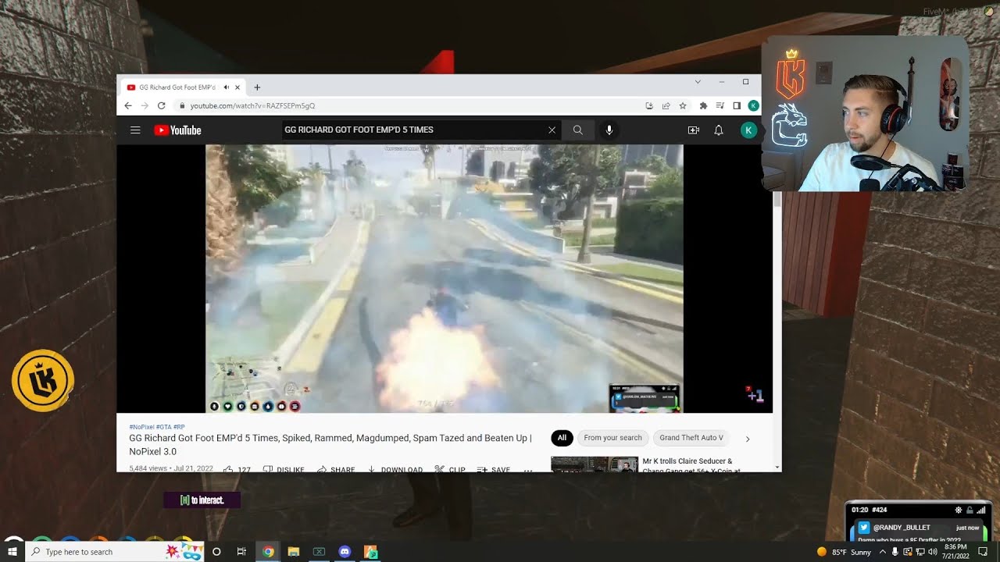Viewport: 1000px width, 562px height.
Task: Click the #NoPixel hashtag link
Action: (141, 427)
